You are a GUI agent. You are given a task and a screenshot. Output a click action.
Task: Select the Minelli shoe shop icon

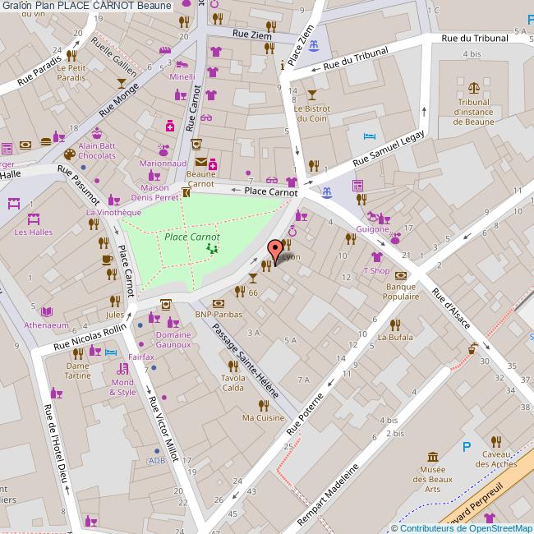(182, 63)
